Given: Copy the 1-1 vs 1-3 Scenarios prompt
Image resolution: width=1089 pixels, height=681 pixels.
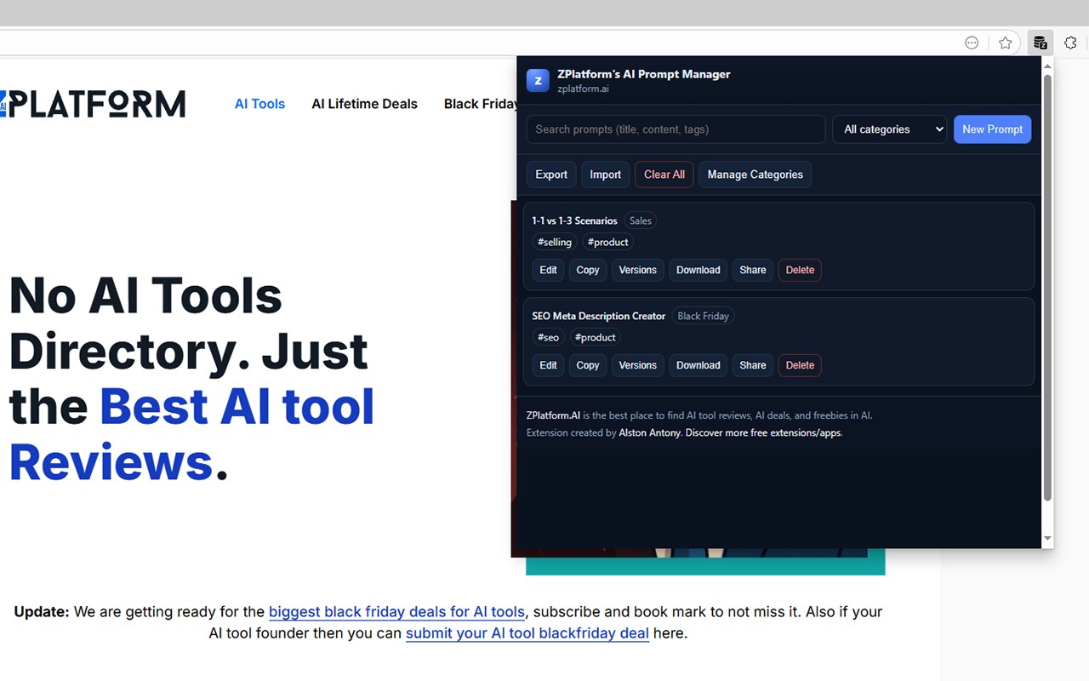Looking at the screenshot, I should [x=588, y=270].
